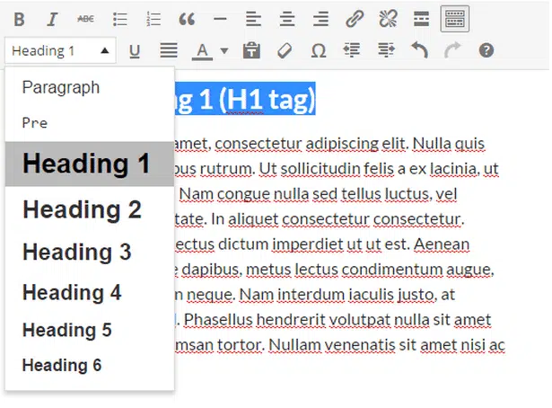
Task: Toggle italic formatting
Action: pyautogui.click(x=52, y=19)
